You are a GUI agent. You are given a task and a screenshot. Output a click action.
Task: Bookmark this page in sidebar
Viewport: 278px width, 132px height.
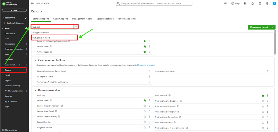[x=14, y=23]
